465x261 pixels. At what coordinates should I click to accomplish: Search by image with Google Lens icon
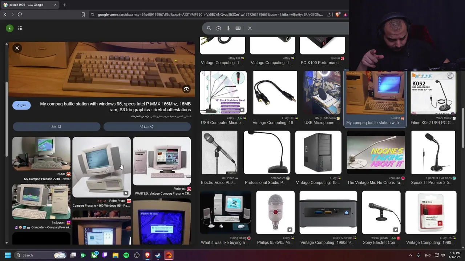tap(219, 28)
